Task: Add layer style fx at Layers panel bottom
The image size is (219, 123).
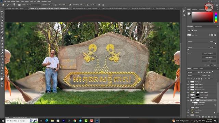Action: click(x=200, y=117)
